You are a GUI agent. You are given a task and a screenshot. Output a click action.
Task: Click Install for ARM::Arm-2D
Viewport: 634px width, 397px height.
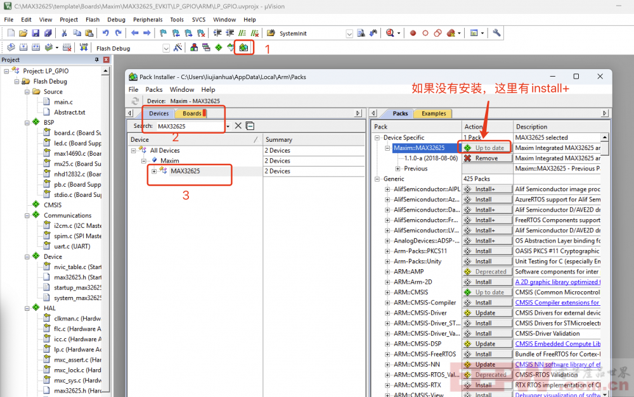(487, 282)
